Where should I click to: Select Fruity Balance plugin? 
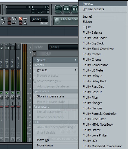(x=103, y=32)
